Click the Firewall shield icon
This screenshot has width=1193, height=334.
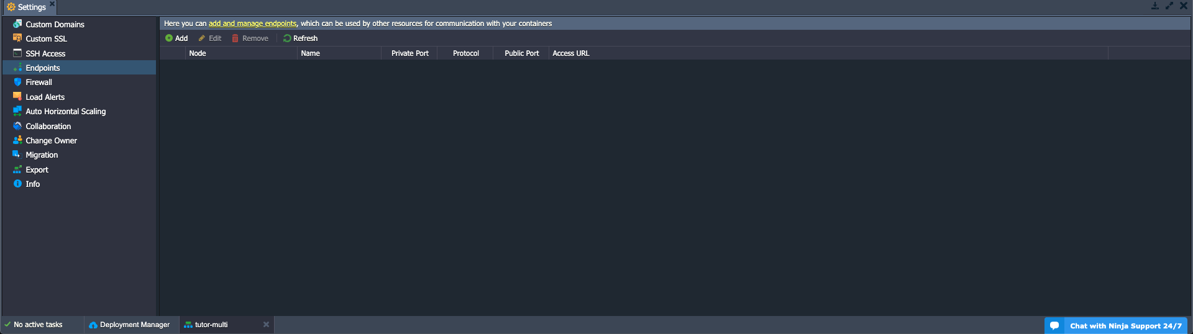[17, 82]
